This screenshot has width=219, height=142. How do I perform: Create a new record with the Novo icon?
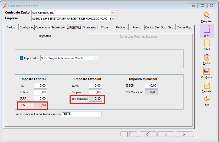tap(207, 43)
